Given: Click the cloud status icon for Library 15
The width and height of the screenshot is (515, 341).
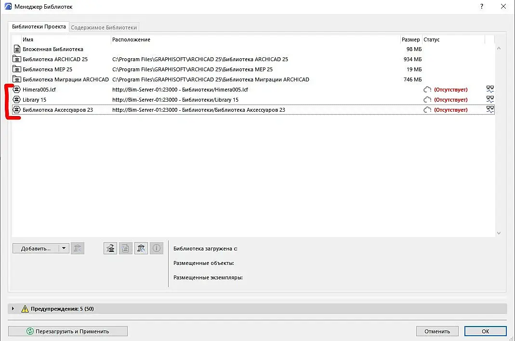Looking at the screenshot, I should click(x=427, y=100).
